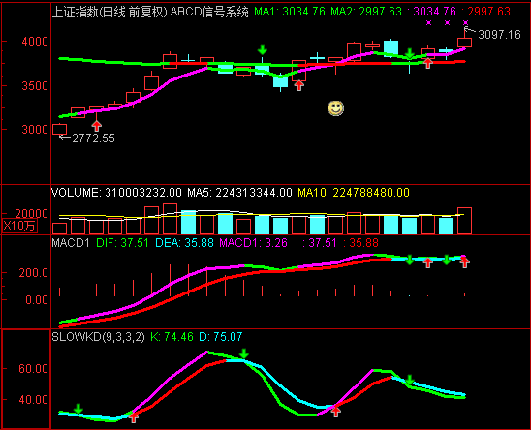Click the leftmost green arrow in the SLOWKD panel
This screenshot has width=531, height=430.
coord(78,409)
